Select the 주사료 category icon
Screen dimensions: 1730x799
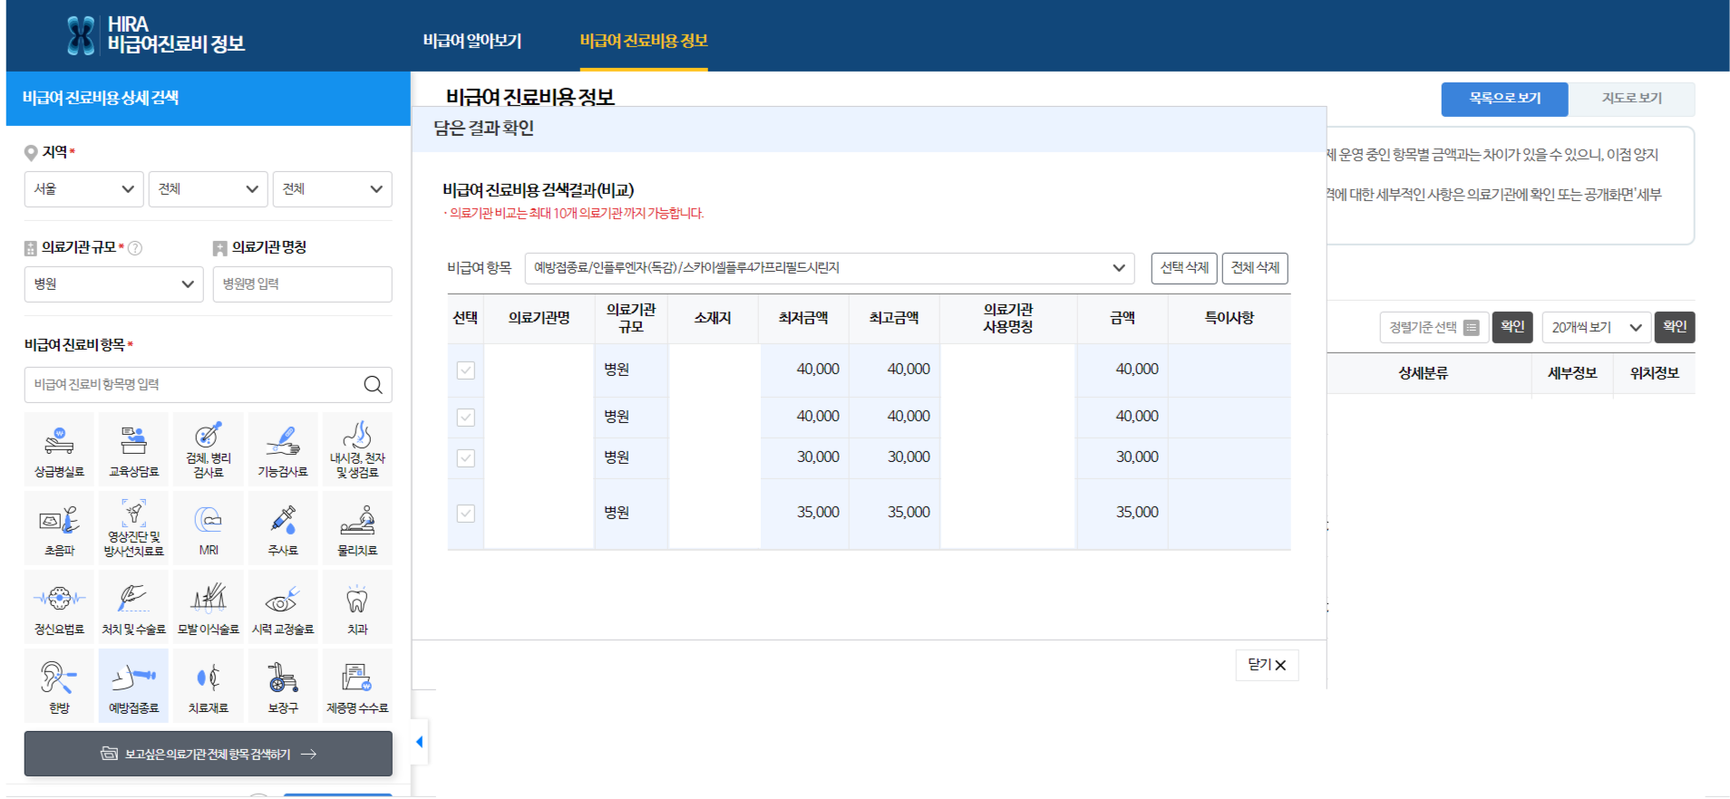pyautogui.click(x=283, y=528)
